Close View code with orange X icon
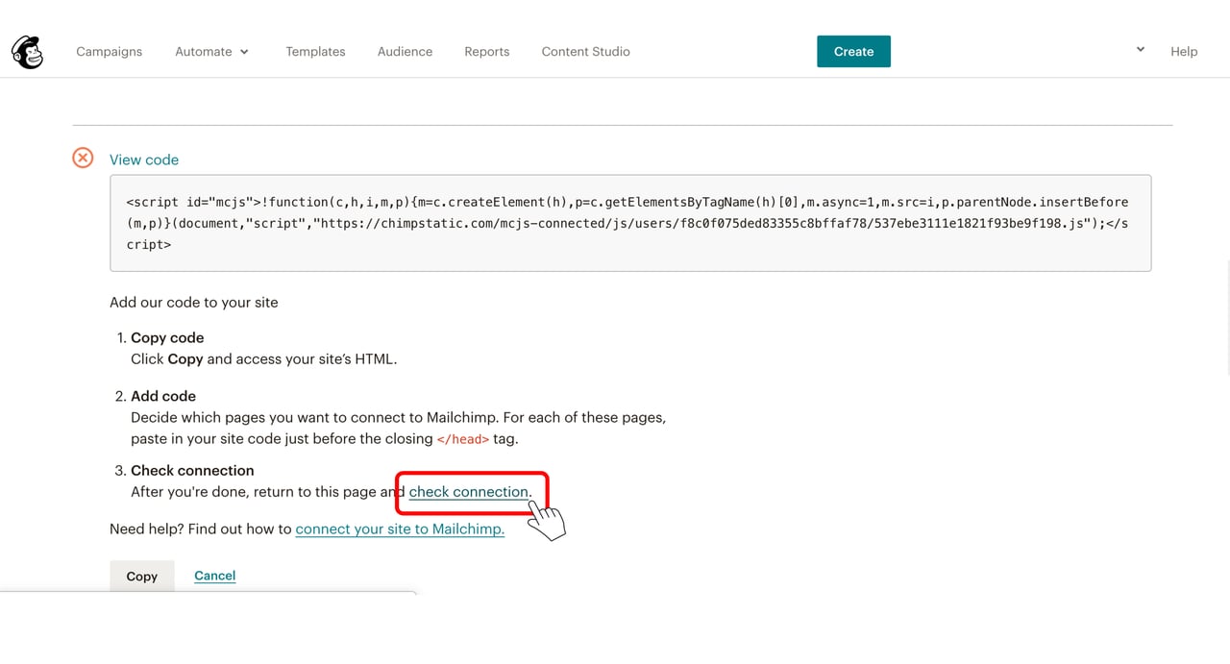Screen dimensions: 1230x664 pos(83,158)
